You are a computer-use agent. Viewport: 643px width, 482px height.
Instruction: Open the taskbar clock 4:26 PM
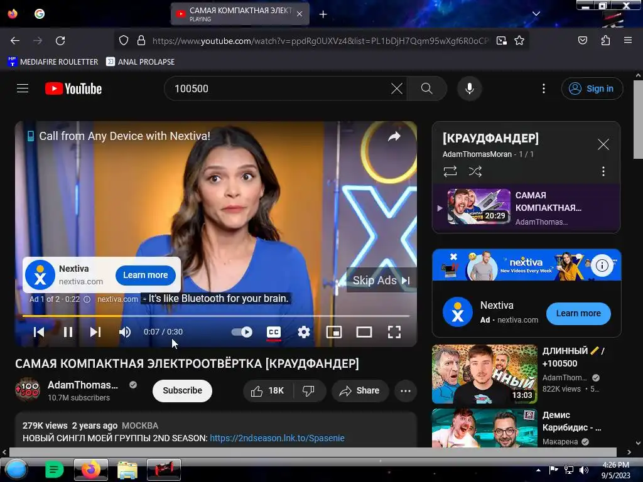[615, 470]
